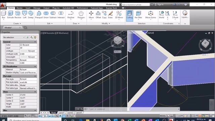Define UCS with 3 Point

pos(175,15)
